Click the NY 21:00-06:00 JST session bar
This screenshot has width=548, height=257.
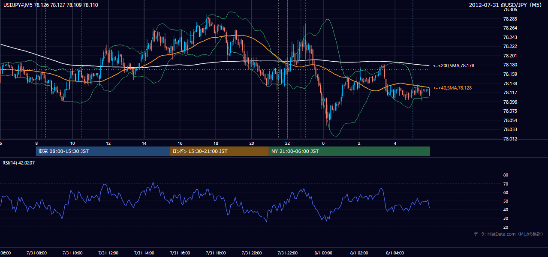tap(349, 151)
